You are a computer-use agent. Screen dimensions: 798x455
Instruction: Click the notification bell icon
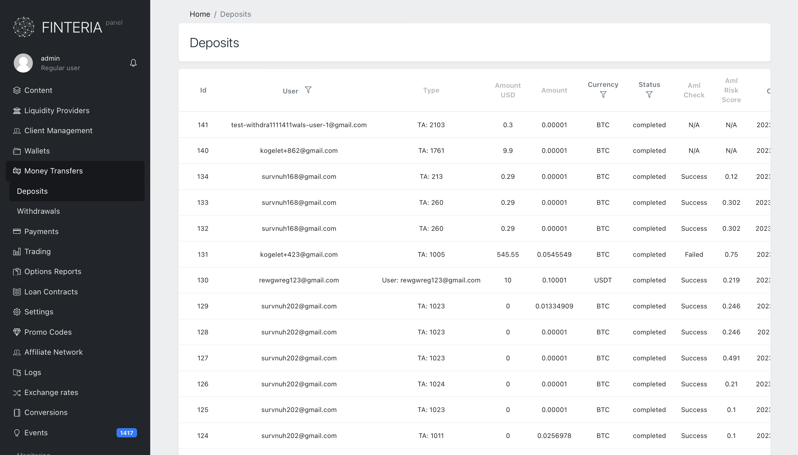(133, 63)
